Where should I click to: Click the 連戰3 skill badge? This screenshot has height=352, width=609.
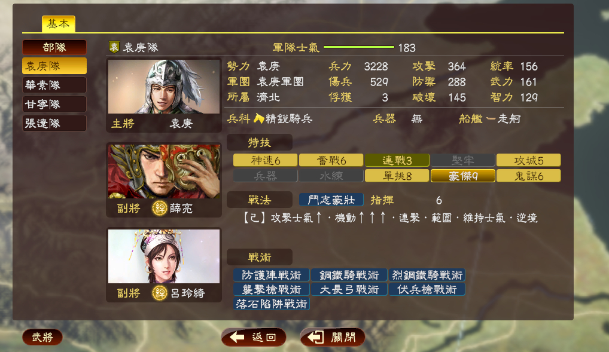click(x=397, y=160)
